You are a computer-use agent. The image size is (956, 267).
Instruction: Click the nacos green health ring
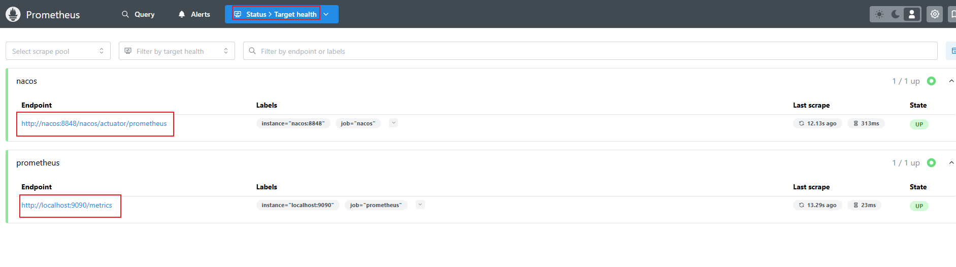(931, 81)
